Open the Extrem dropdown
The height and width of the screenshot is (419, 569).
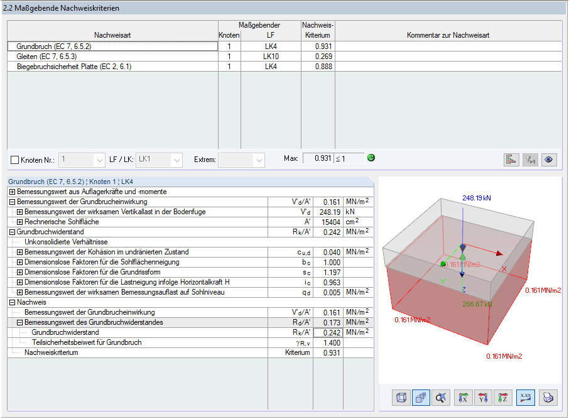(x=259, y=160)
